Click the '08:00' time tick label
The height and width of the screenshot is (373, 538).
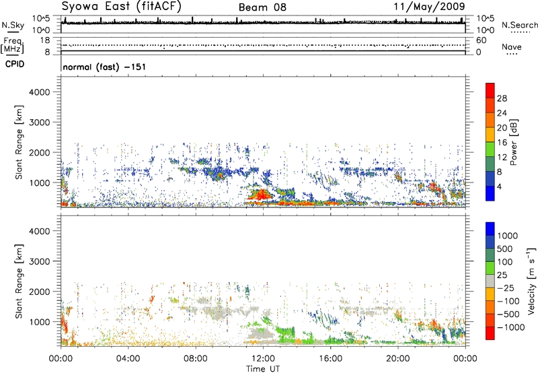pos(196,359)
